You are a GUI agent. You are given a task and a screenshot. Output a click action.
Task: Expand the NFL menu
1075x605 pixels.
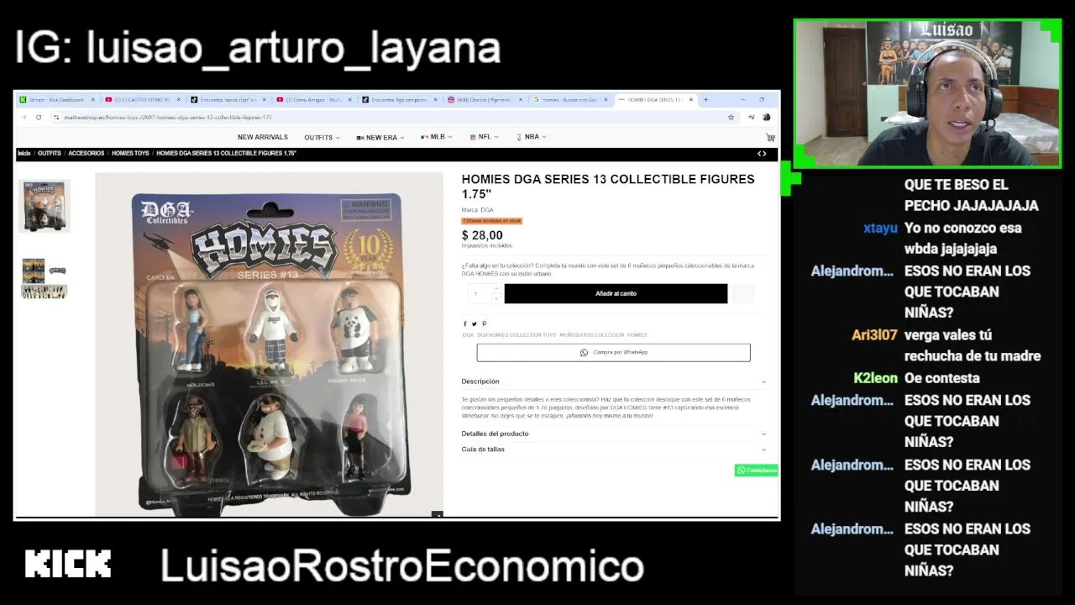click(x=485, y=136)
